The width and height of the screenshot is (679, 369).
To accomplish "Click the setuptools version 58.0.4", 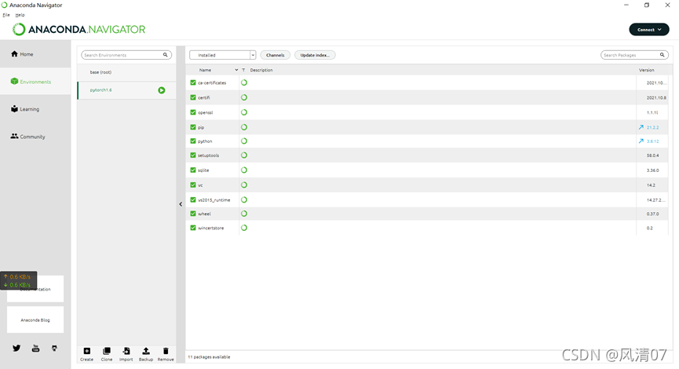I will coord(652,155).
